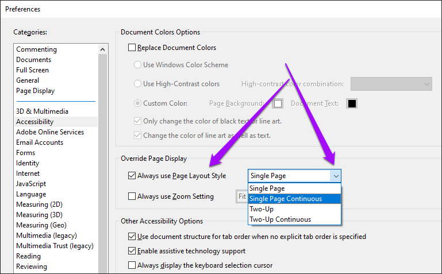Choose the Use High-Contrast colors option
Image resolution: width=442 pixels, height=274 pixels.
pyautogui.click(x=138, y=84)
